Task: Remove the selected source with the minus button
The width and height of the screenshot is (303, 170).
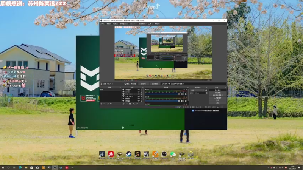Action: [127, 104]
